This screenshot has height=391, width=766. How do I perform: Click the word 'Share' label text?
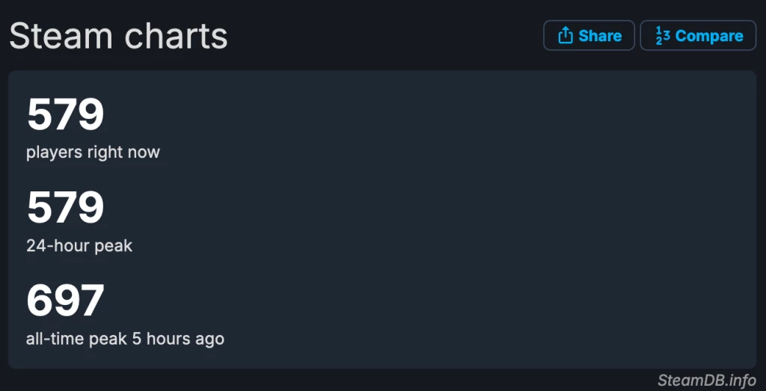tap(600, 36)
